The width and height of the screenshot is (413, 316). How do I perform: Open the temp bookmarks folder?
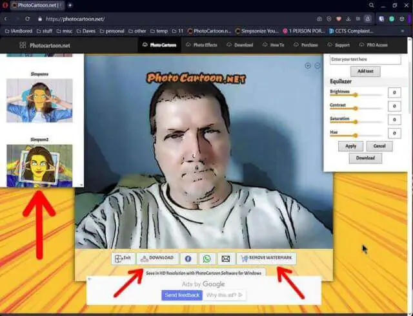(x=159, y=31)
